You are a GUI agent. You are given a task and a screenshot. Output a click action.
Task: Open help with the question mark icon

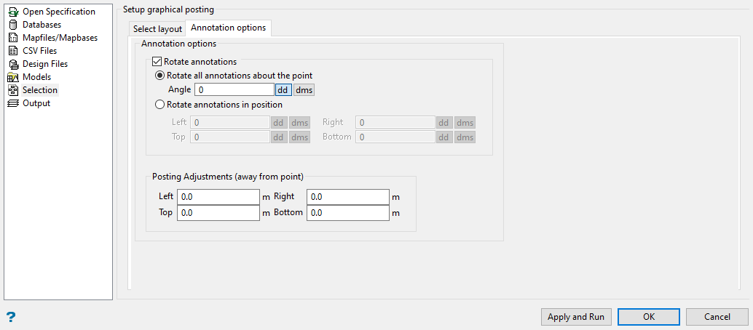tap(11, 318)
